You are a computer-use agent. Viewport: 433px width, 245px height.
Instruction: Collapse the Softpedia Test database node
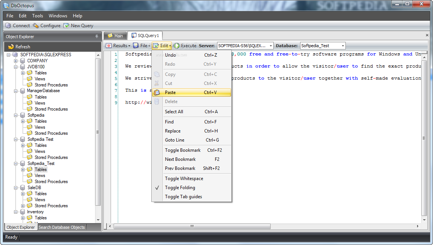16,139
